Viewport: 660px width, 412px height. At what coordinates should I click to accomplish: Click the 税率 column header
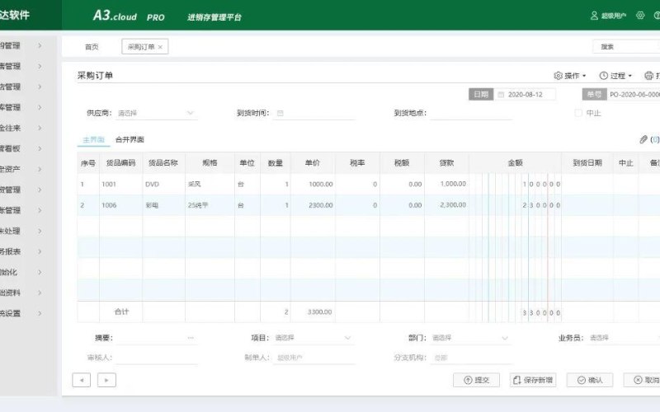(x=357, y=163)
